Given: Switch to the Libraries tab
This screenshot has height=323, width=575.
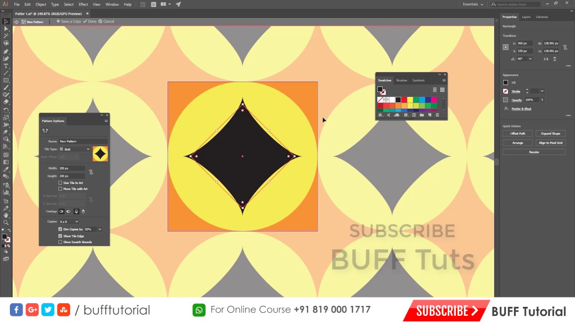Looking at the screenshot, I should pos(542,17).
